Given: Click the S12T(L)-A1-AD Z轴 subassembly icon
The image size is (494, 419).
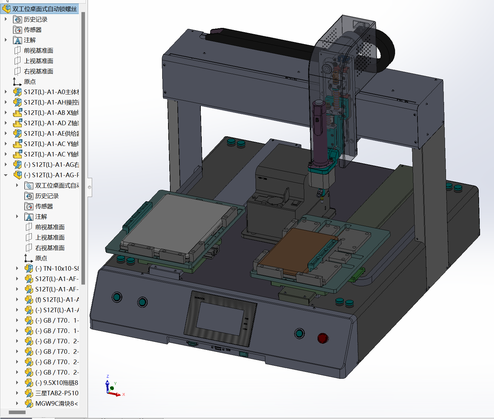Looking at the screenshot, I should 18,123.
